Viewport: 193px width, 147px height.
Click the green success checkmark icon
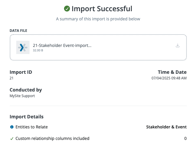tap(67, 9)
